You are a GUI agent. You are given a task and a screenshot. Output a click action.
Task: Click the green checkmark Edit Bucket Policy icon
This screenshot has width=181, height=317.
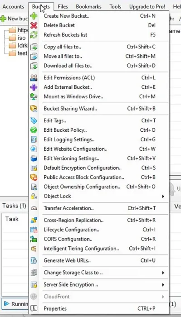point(34,130)
